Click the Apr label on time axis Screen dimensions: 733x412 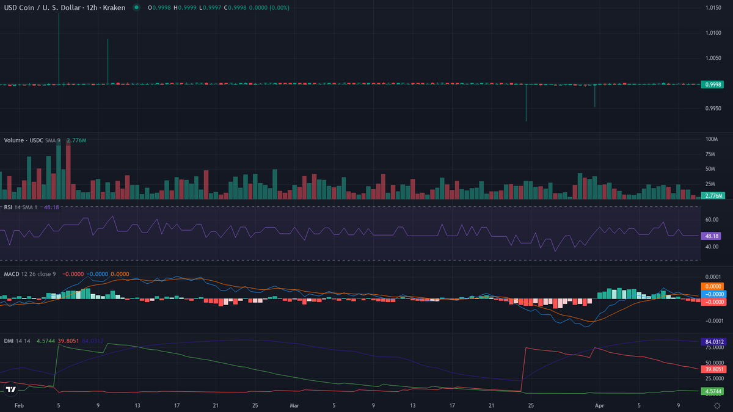pyautogui.click(x=599, y=405)
